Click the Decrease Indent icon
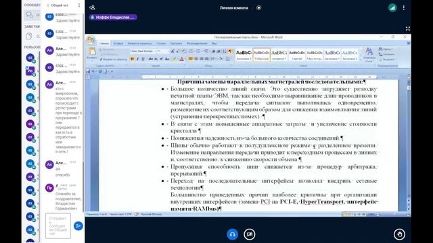The width and height of the screenshot is (433, 243). pyautogui.click(x=213, y=51)
